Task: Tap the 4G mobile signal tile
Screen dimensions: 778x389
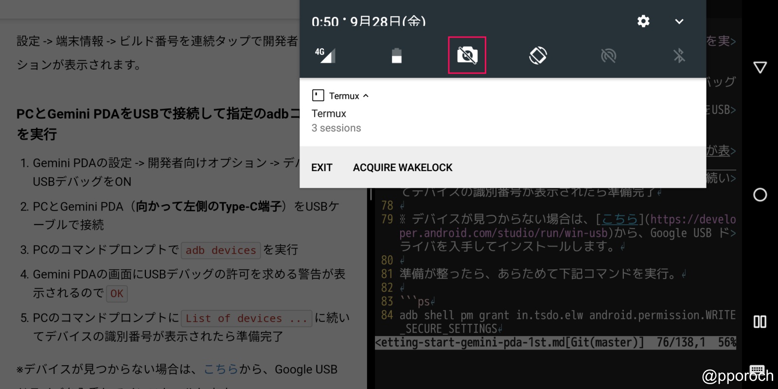Action: pyautogui.click(x=325, y=55)
